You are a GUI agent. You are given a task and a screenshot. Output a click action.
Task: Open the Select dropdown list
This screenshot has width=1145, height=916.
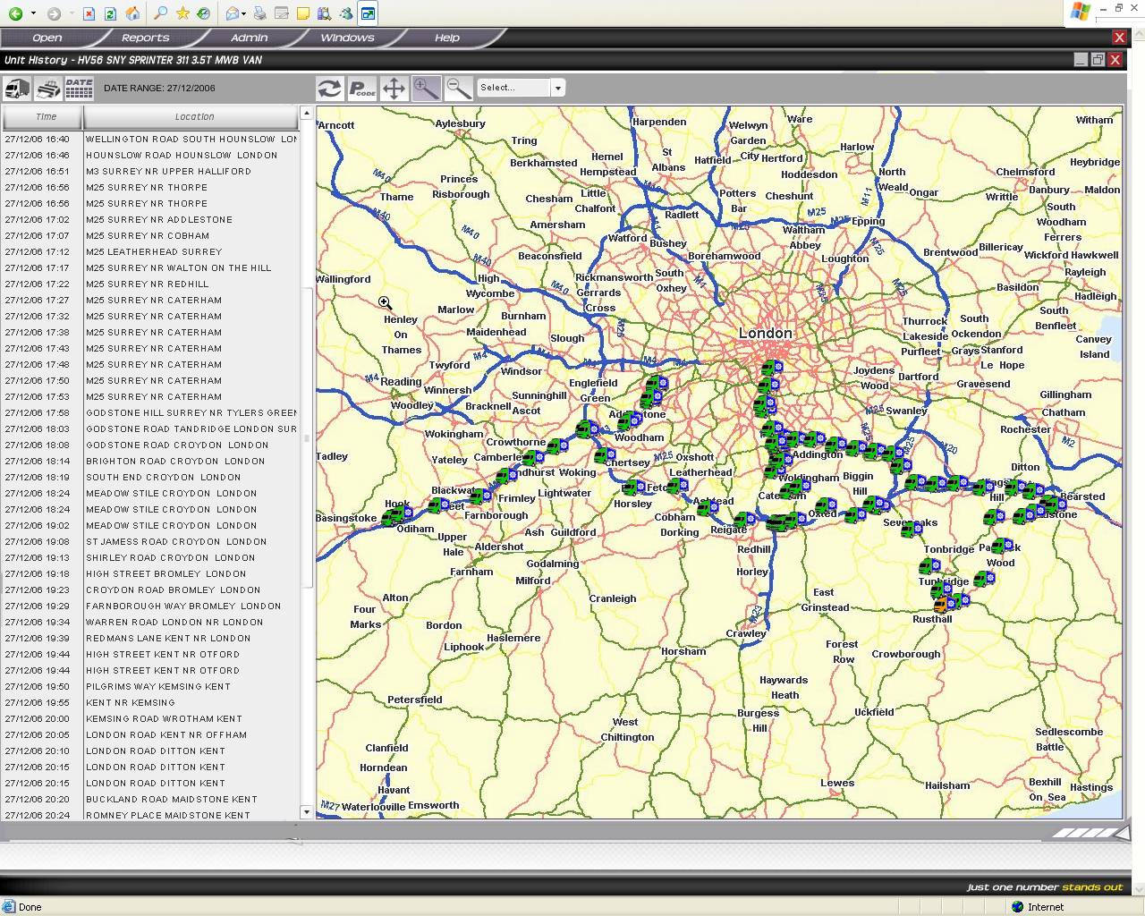click(x=557, y=88)
